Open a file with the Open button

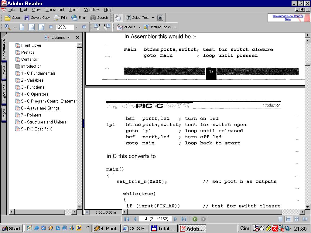[x=12, y=18]
